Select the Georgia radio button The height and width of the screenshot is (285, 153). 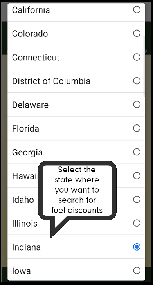(x=137, y=152)
